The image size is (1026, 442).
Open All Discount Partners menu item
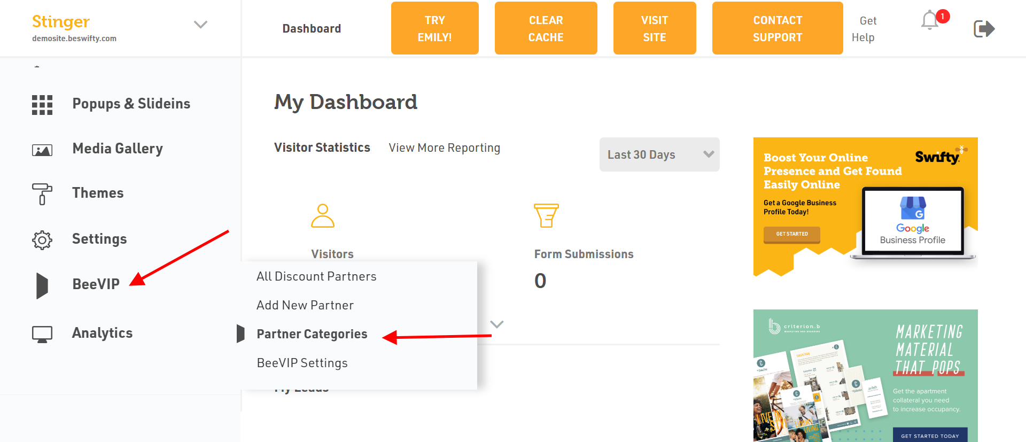(316, 276)
